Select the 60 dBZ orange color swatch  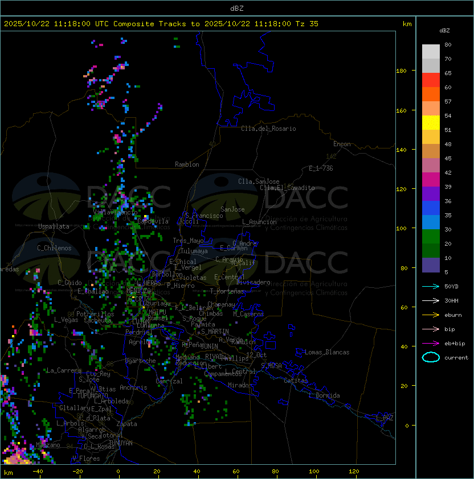431,94
